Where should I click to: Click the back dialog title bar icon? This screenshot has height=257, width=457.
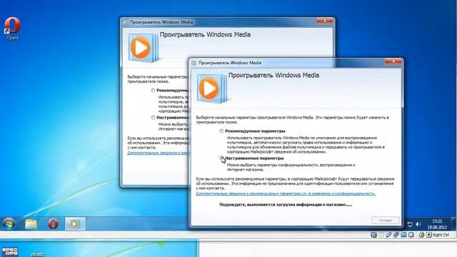126,22
